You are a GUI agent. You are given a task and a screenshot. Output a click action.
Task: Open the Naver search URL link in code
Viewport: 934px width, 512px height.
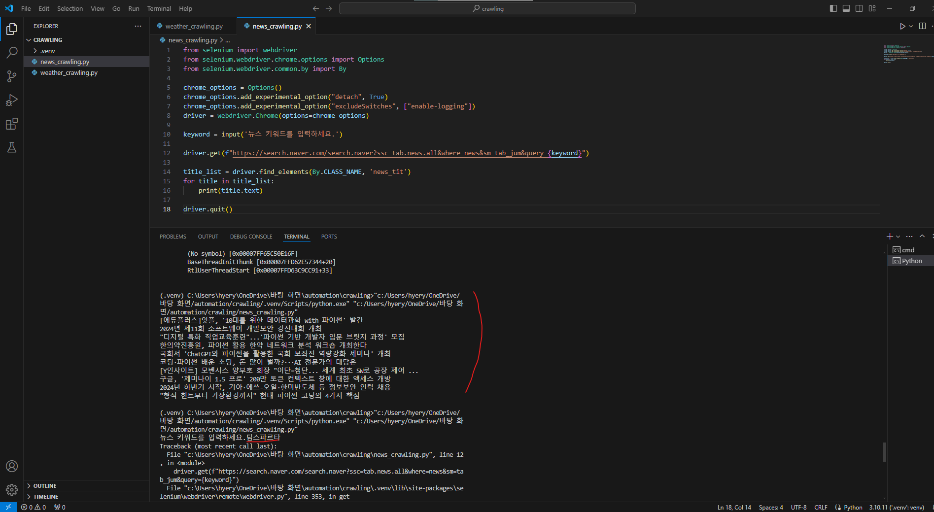[407, 153]
